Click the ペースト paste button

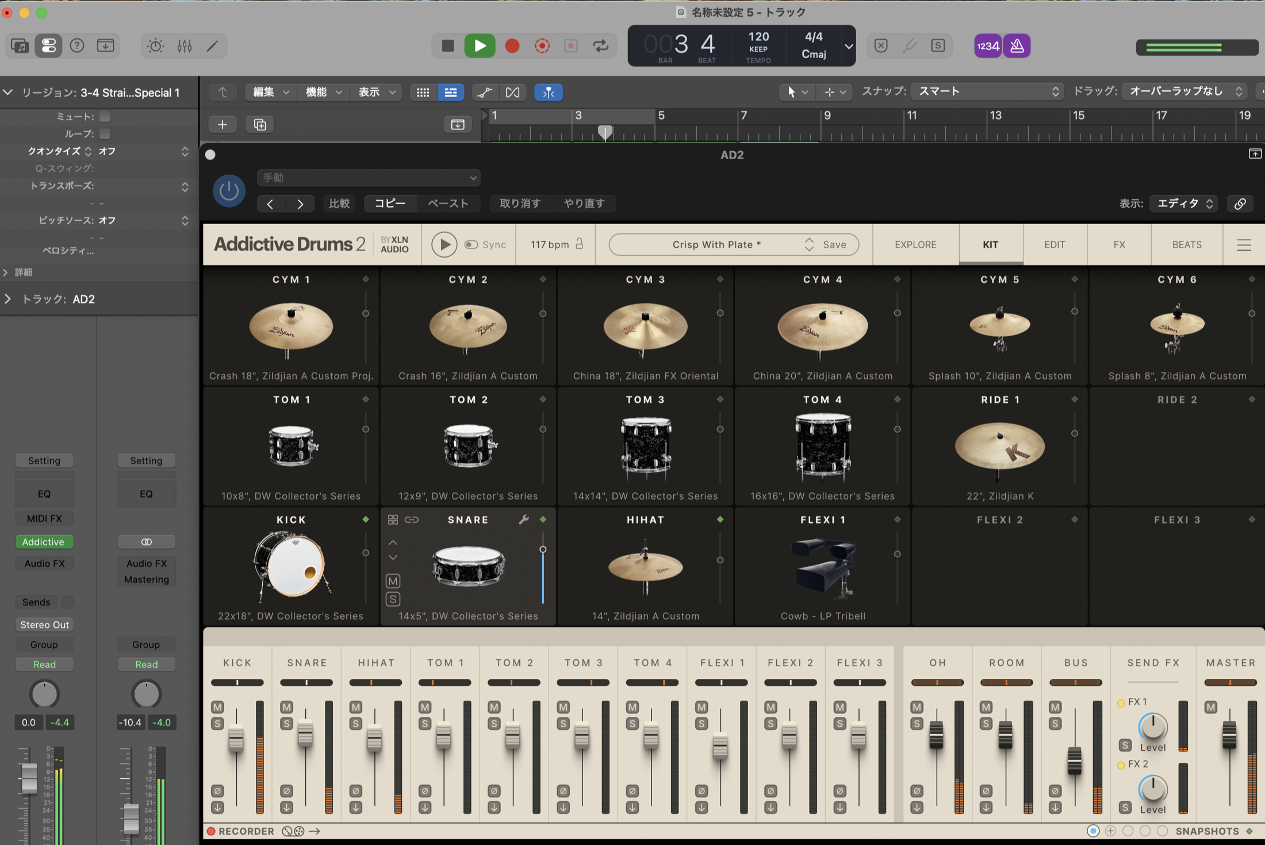448,203
